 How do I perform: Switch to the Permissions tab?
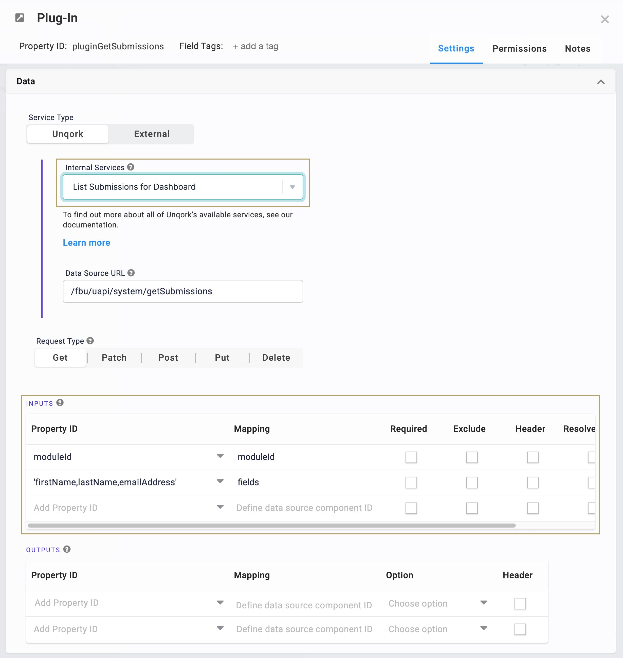click(x=519, y=49)
